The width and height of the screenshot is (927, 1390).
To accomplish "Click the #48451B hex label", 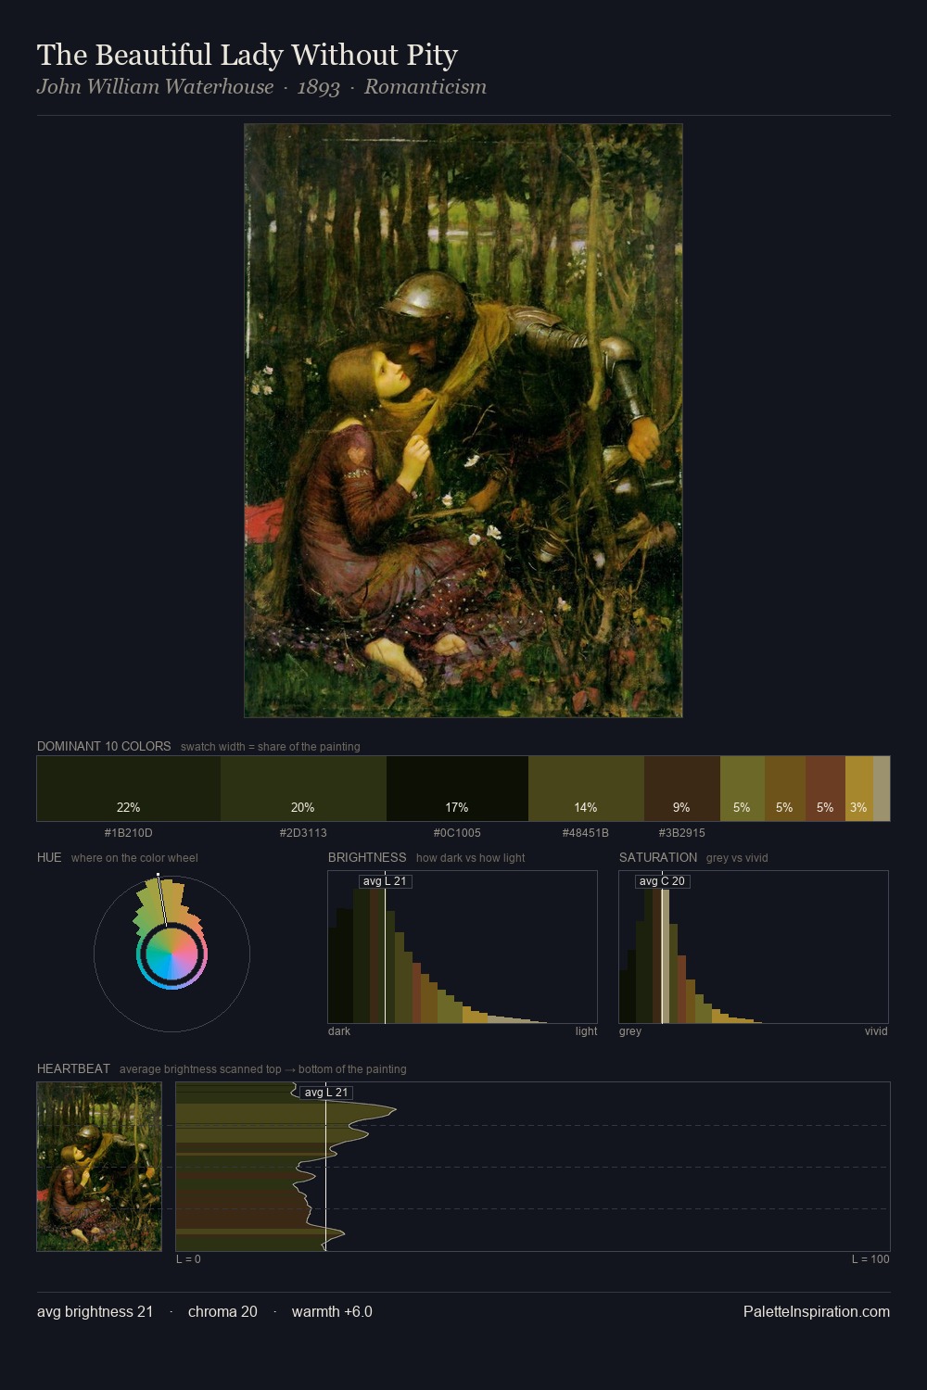I will (x=586, y=833).
